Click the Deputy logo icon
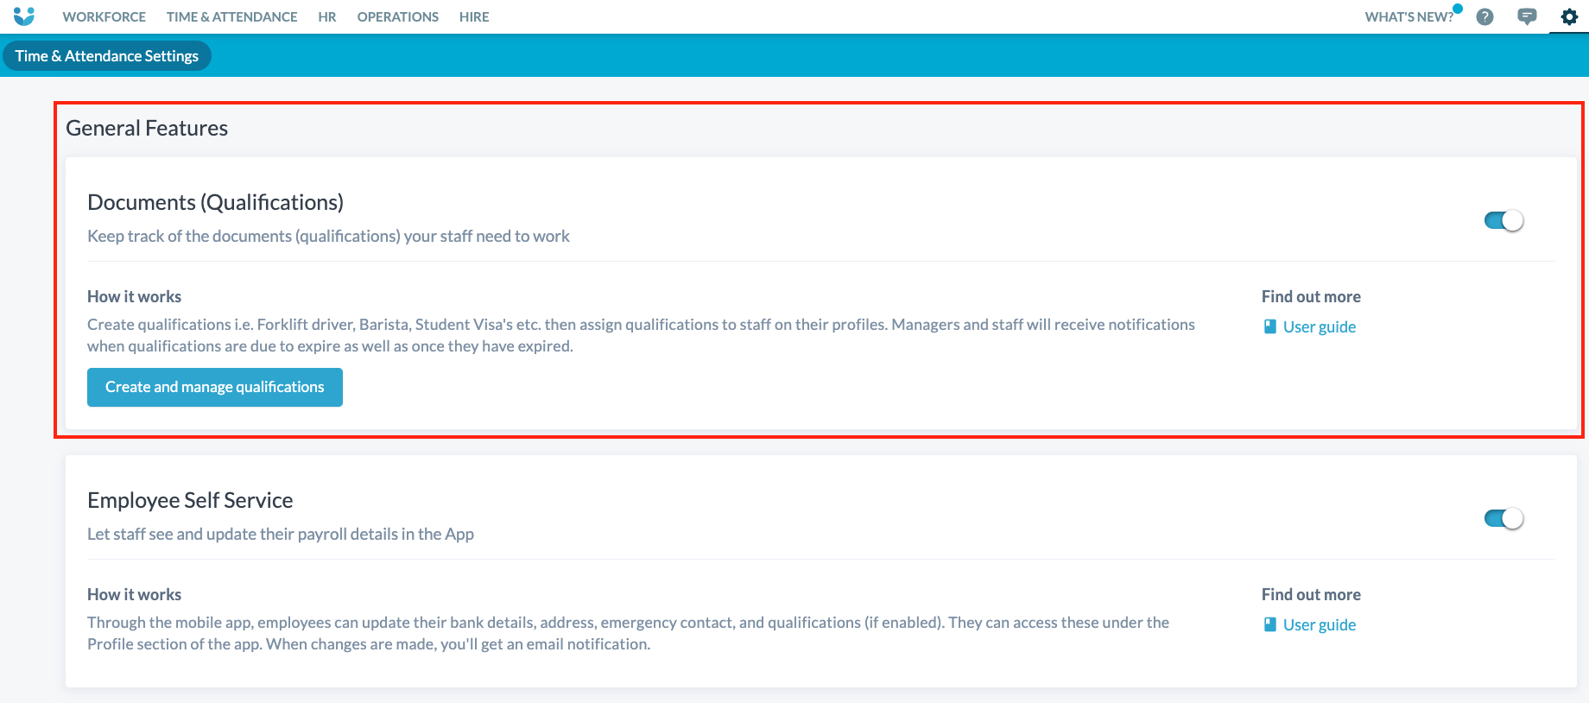 24,16
